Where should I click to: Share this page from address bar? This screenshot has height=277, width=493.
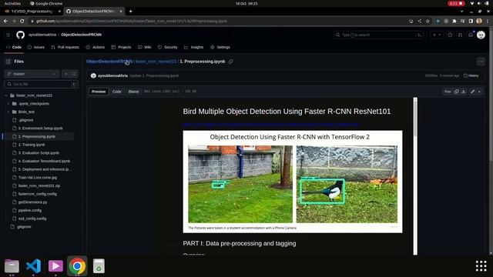(x=419, y=21)
